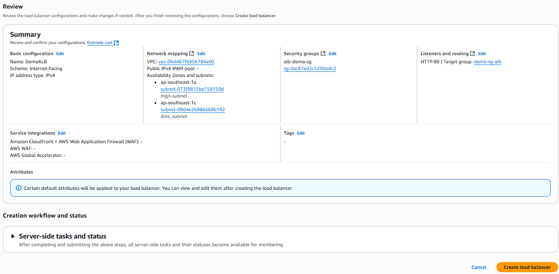
Task: Open subnet-073f9815be759750d link
Action: [x=192, y=89]
